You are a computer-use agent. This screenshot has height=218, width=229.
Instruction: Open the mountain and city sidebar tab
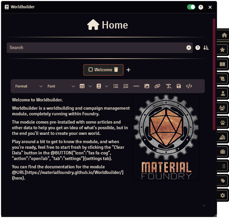coord(222,137)
